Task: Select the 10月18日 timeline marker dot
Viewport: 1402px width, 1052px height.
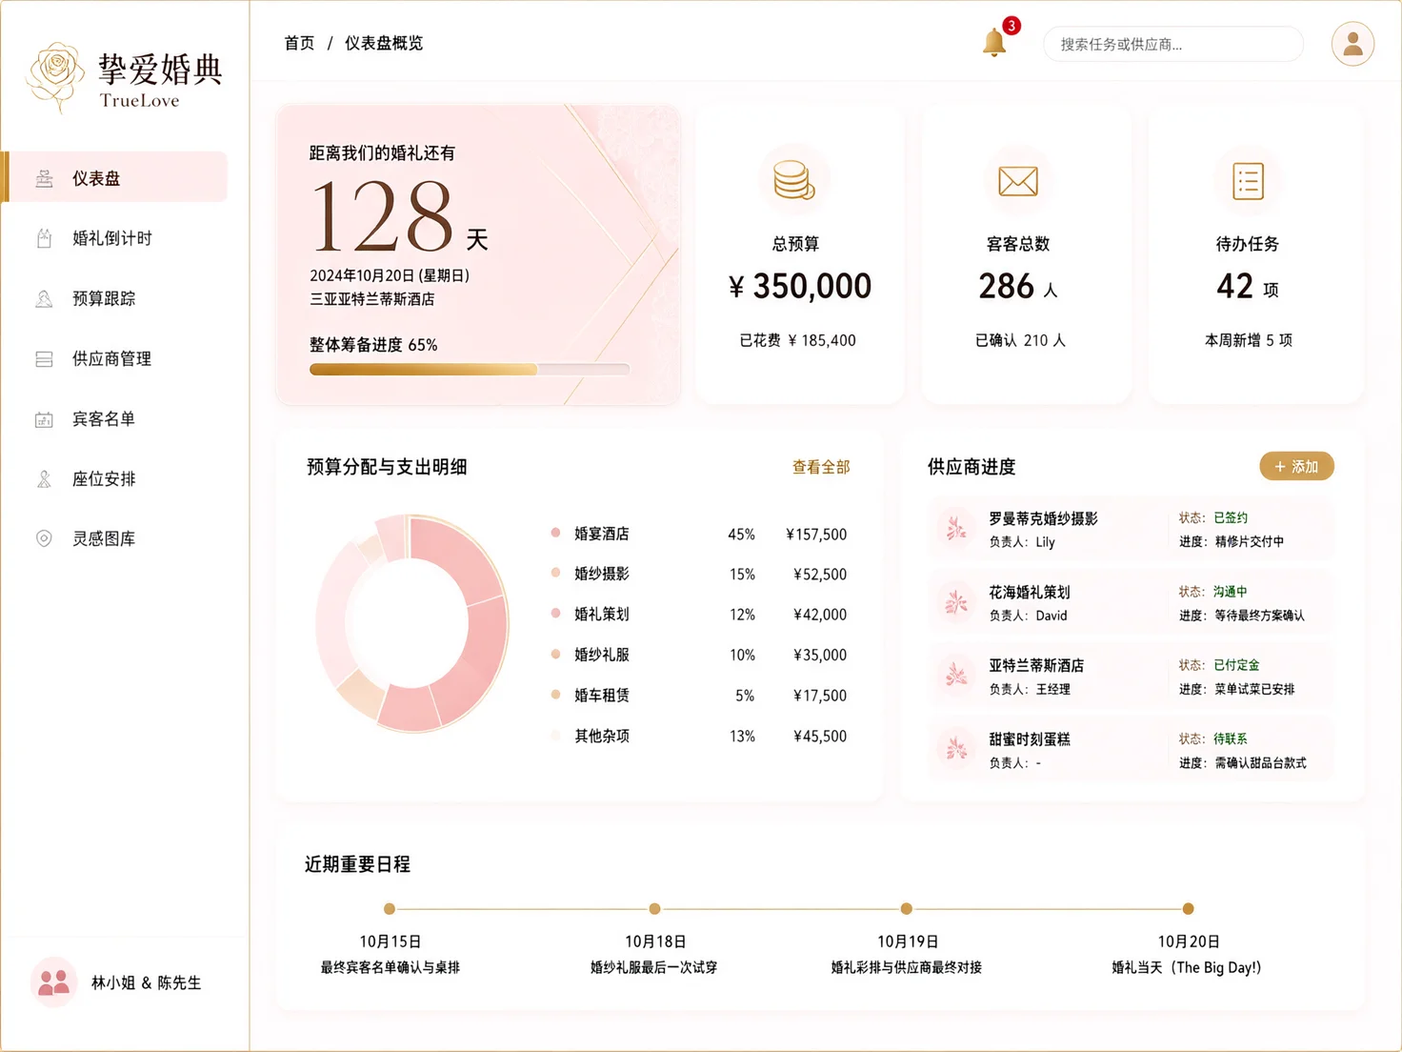Action: pyautogui.click(x=654, y=908)
